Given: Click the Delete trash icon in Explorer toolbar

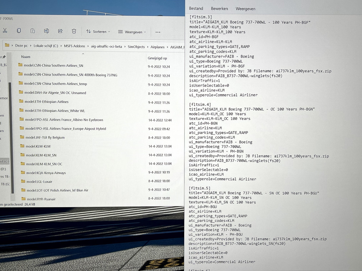Looking at the screenshot, I should click(74, 32).
